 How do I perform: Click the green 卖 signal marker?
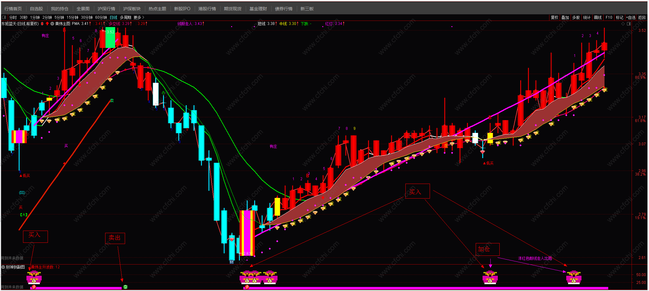[x=112, y=101]
